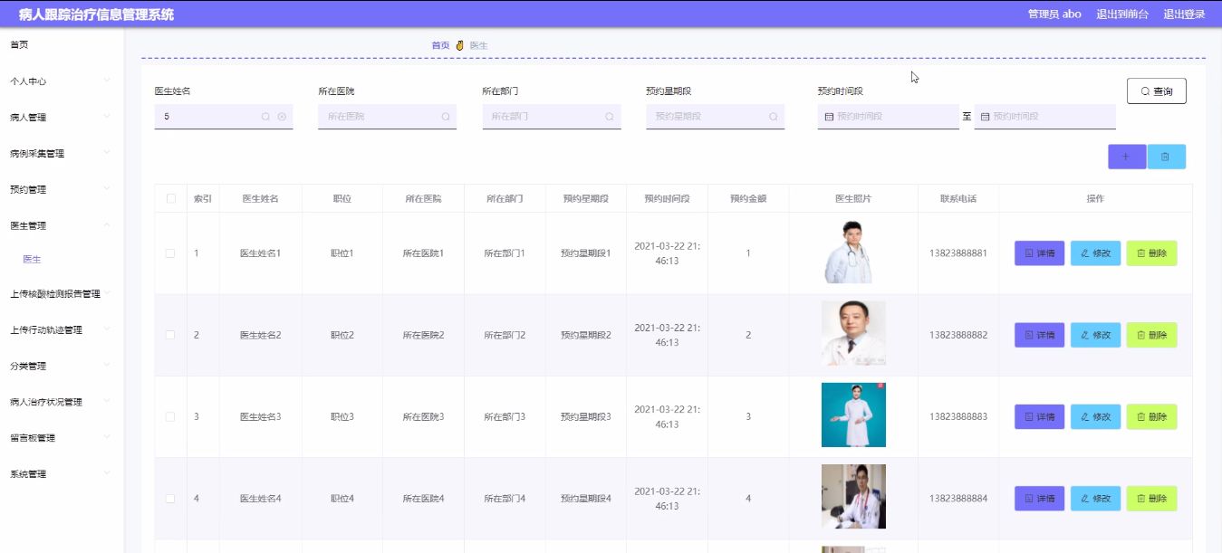The image size is (1222, 553).
Task: Click 修改 for 医生姓名3
Action: 1095,416
